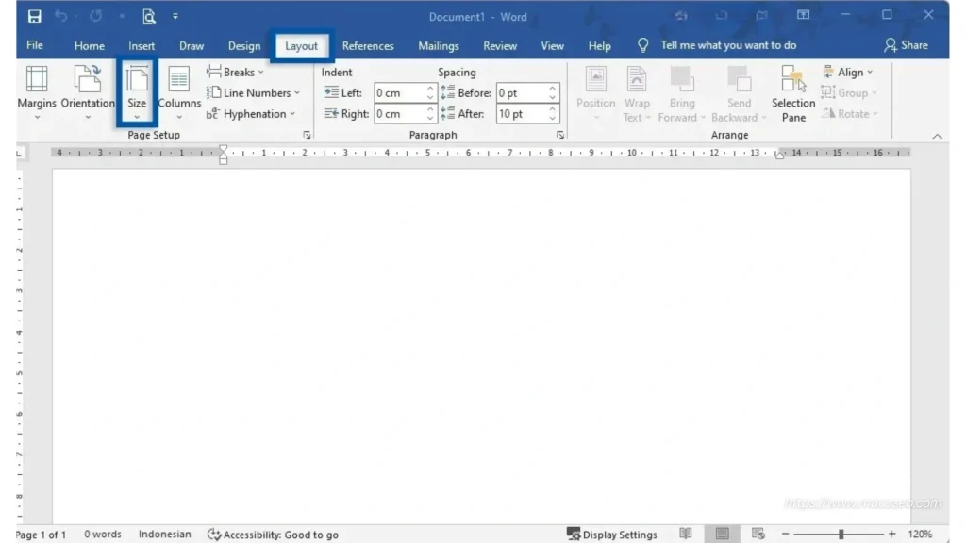Open Page Setup dialog launcher
This screenshot has width=966, height=543.
(307, 135)
